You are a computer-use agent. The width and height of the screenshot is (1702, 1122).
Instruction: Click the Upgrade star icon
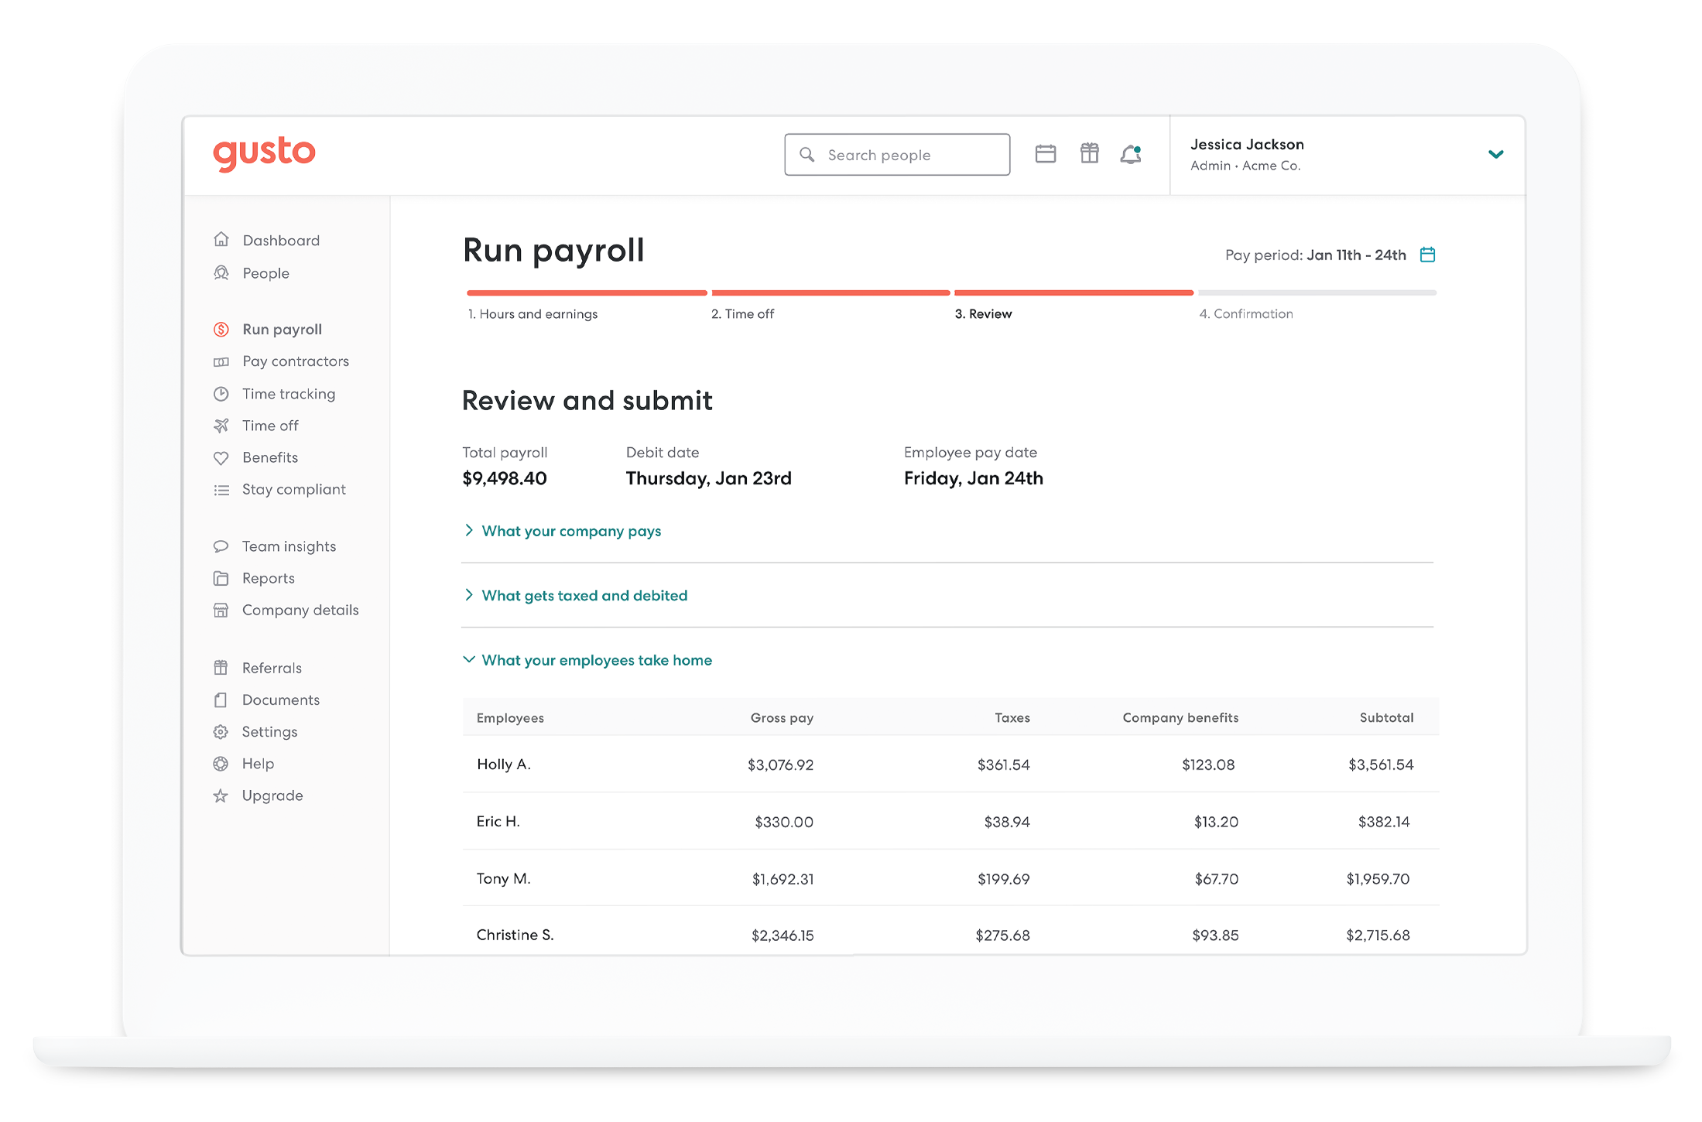221,795
